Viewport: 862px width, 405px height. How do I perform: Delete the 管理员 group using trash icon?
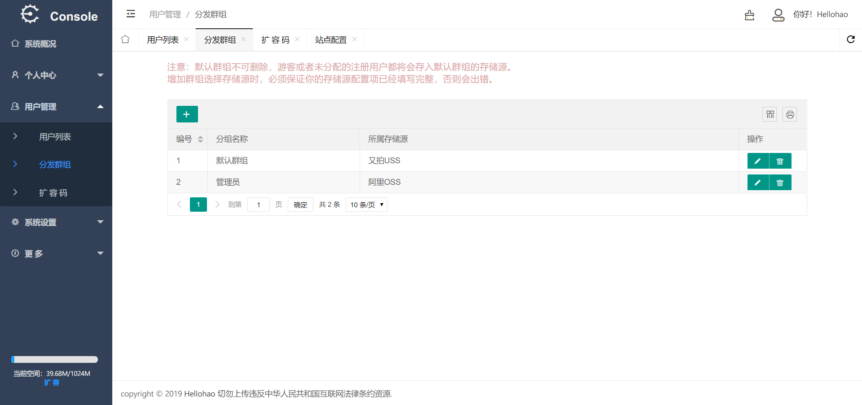coord(780,183)
